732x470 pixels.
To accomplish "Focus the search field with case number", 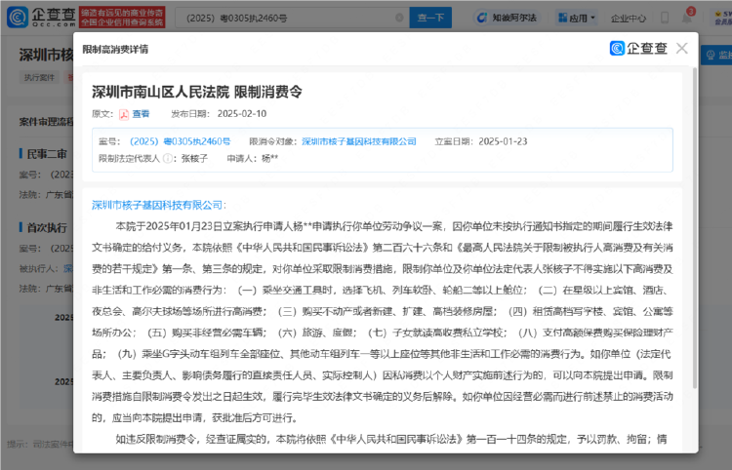I will (292, 18).
